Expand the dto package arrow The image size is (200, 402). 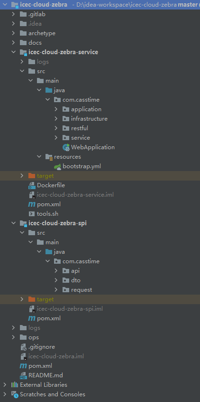click(x=56, y=280)
